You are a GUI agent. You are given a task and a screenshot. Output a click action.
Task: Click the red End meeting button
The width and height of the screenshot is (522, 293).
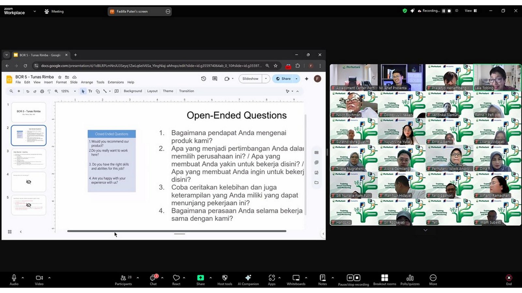coord(509,279)
